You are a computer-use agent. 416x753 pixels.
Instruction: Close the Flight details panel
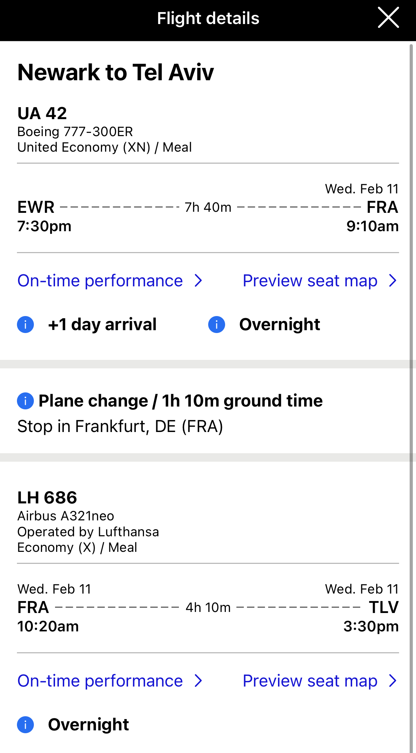(388, 18)
